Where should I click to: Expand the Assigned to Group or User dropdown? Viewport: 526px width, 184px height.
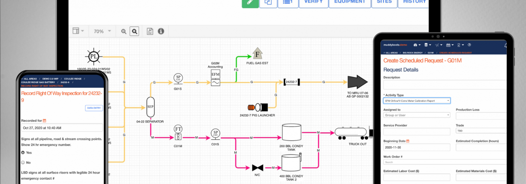416,115
